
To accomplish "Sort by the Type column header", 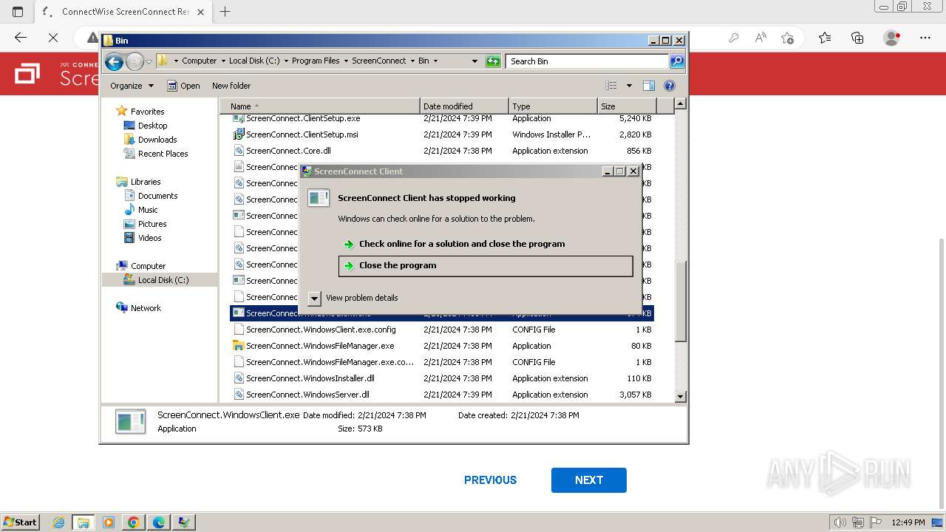I will pyautogui.click(x=553, y=106).
